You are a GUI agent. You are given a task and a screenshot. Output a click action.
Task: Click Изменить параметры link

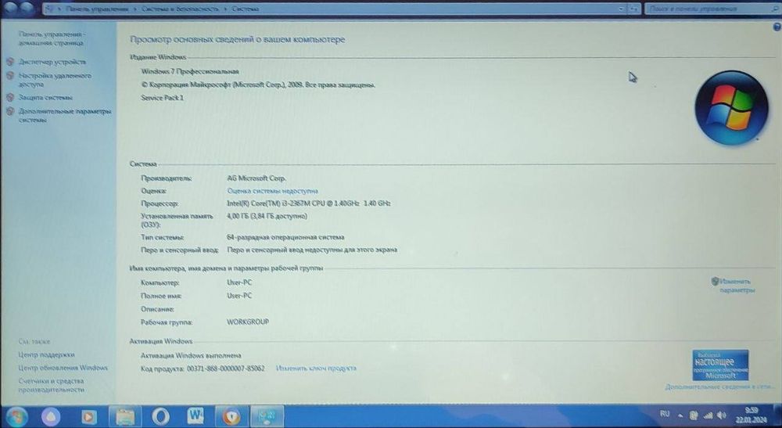click(737, 286)
